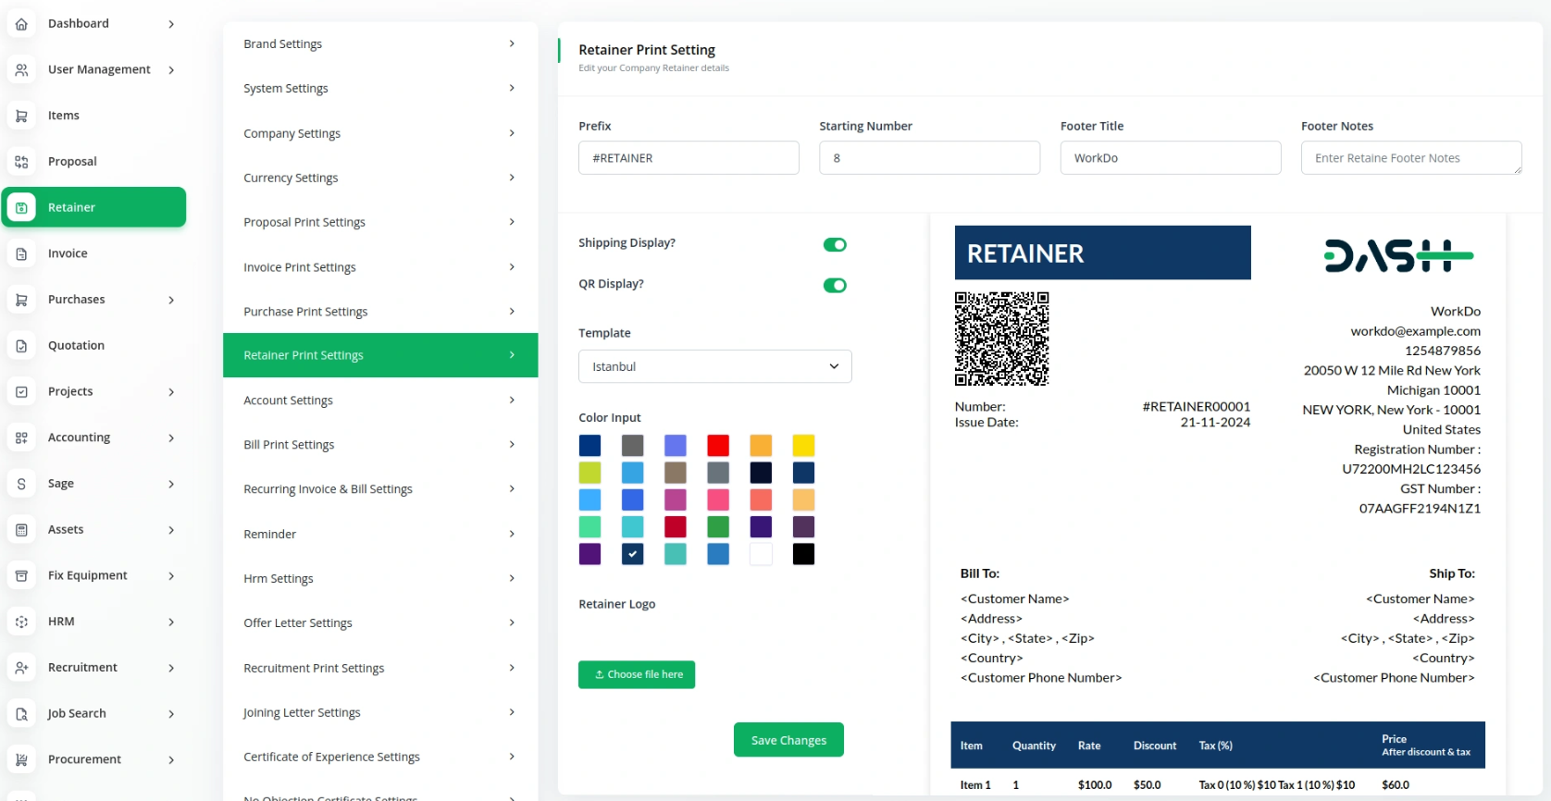This screenshot has height=801, width=1551.
Task: Expand User Management submenu chevron
Action: pos(171,69)
